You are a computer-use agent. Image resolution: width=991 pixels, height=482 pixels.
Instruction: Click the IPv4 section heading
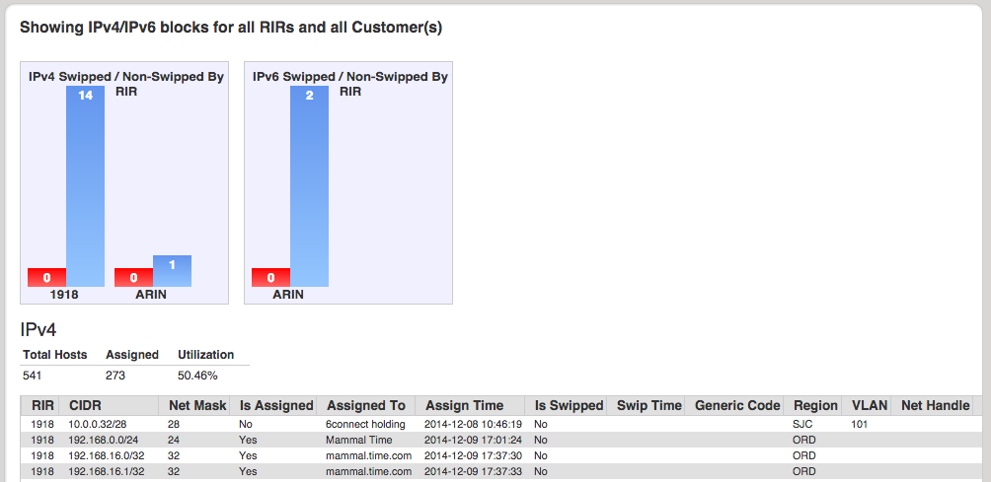(39, 329)
